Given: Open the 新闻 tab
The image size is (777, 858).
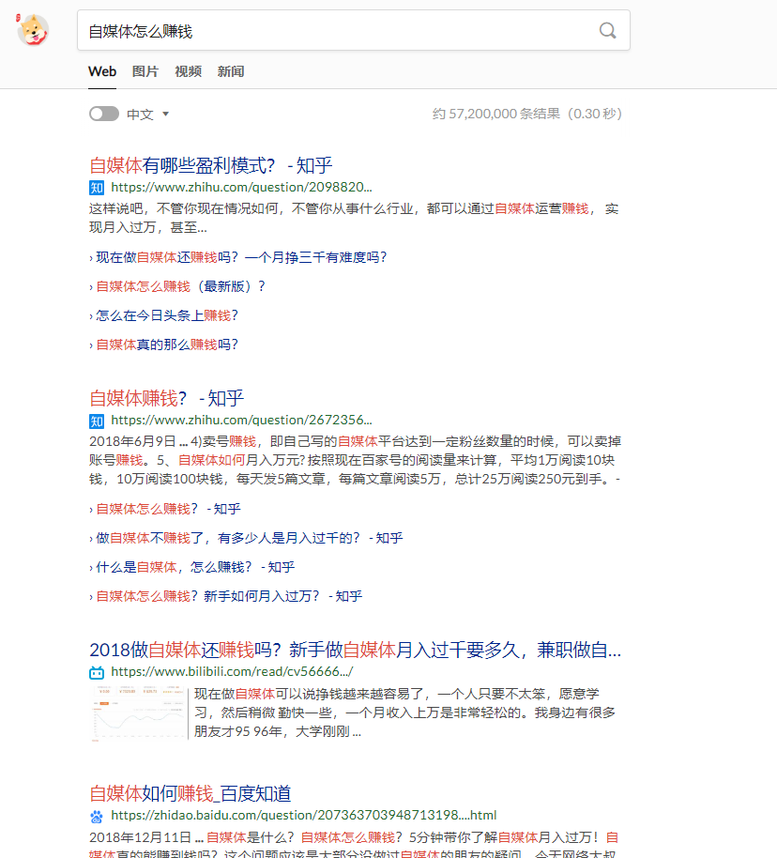Looking at the screenshot, I should tap(231, 71).
